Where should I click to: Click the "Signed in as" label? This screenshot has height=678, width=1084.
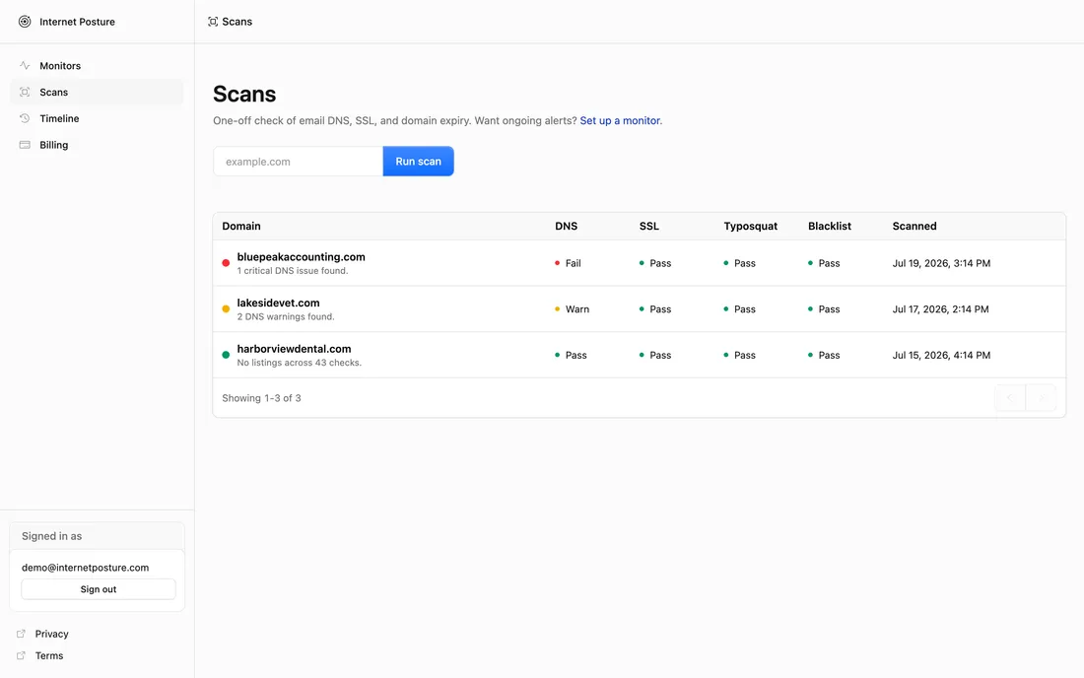point(52,536)
